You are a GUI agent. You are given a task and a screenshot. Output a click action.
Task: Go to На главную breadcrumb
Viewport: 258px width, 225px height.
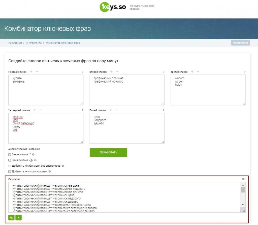pyautogui.click(x=15, y=43)
